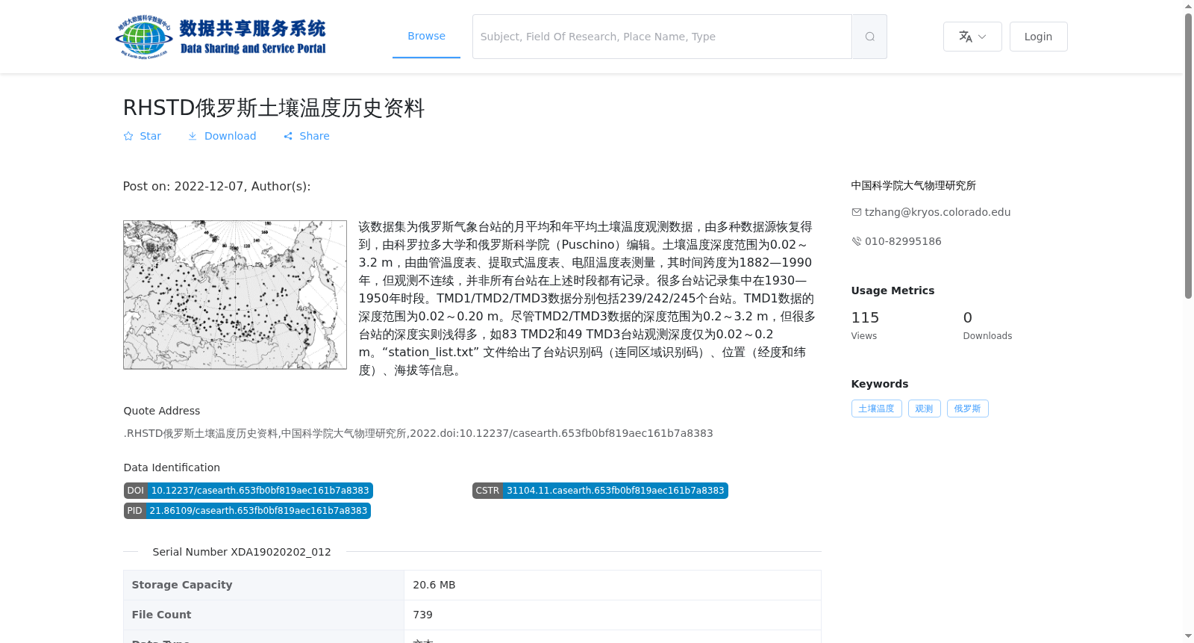This screenshot has width=1194, height=643.
Task: Click the 中国科学院大气物理研究所 organization name
Action: 913,185
